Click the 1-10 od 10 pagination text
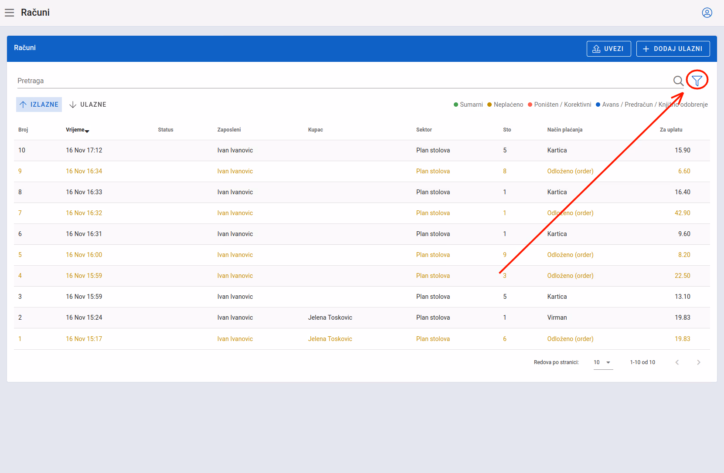Viewport: 724px width, 473px height. 642,362
